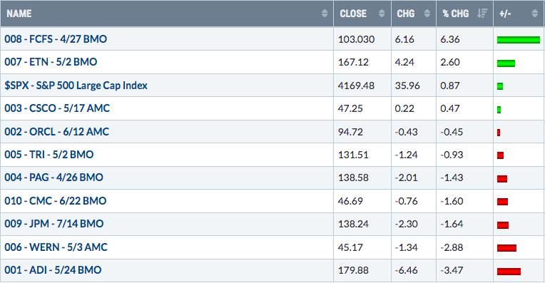Select the CLOSE column header label
Image resolution: width=545 pixels, height=283 pixels.
353,14
